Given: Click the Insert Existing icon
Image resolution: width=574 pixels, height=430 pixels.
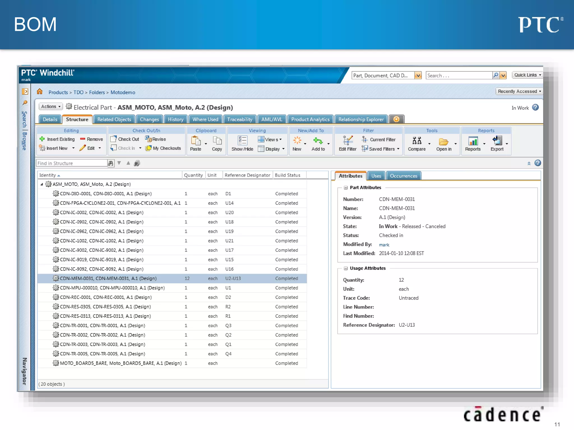Looking at the screenshot, I should 42,139.
